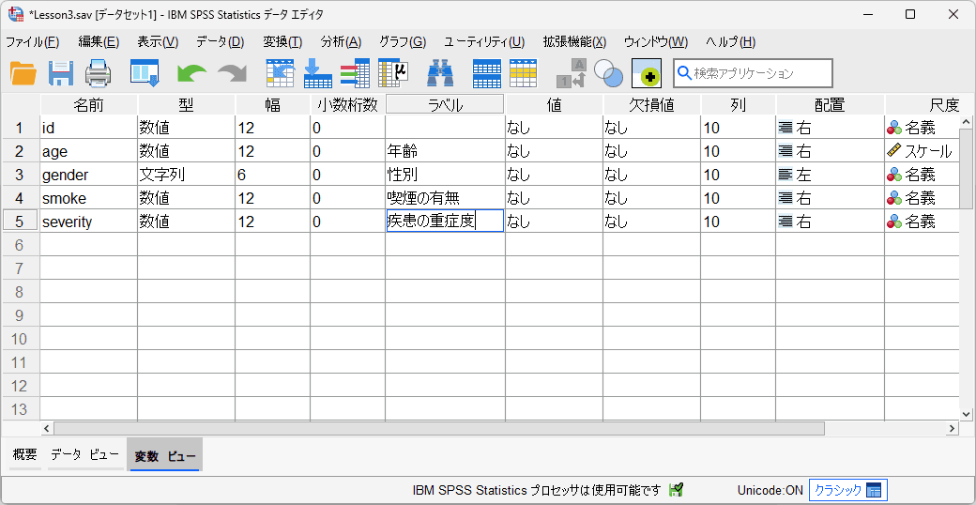Click the Use Variable Sets circles icon
Screen dimensions: 976x505
(608, 73)
